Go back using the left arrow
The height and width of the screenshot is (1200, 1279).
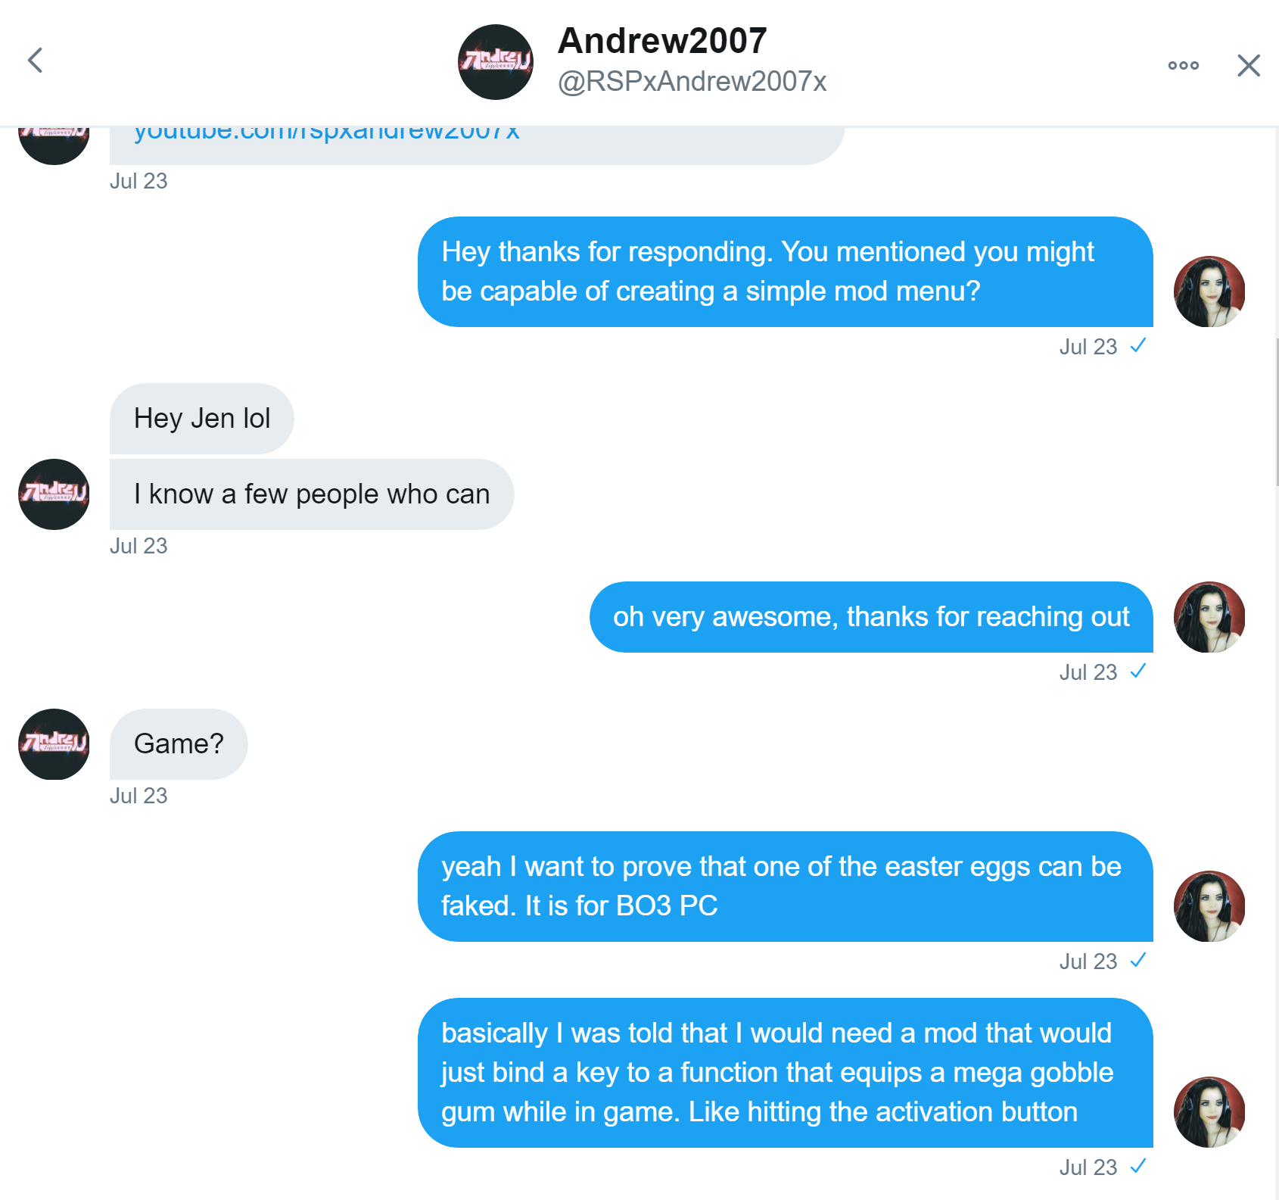click(x=35, y=61)
